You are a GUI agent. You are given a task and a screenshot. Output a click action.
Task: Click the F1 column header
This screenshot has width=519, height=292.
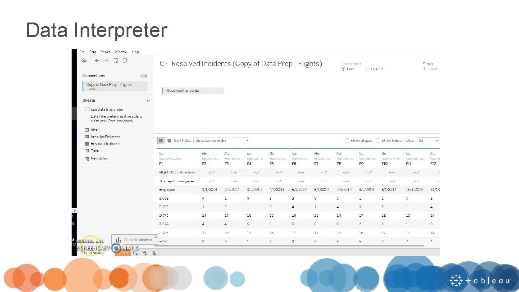(x=161, y=164)
